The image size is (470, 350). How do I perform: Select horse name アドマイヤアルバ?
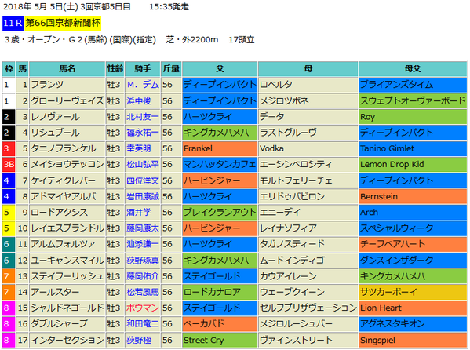(x=64, y=196)
